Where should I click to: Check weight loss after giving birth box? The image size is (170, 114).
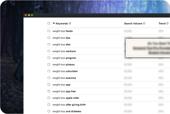pyautogui.click(x=49, y=105)
